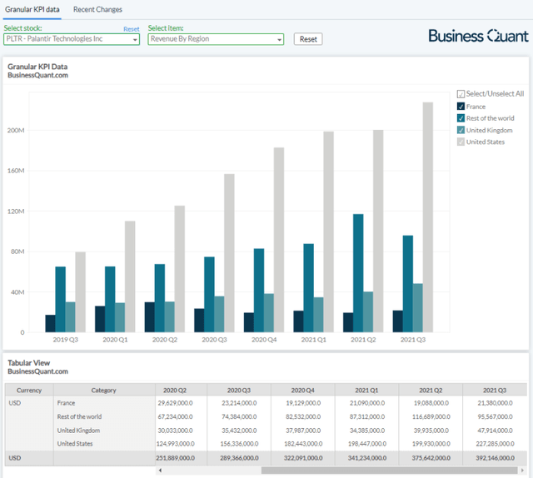The image size is (533, 478).
Task: Click the 2021 Q1 United States bar
Action: (x=329, y=232)
